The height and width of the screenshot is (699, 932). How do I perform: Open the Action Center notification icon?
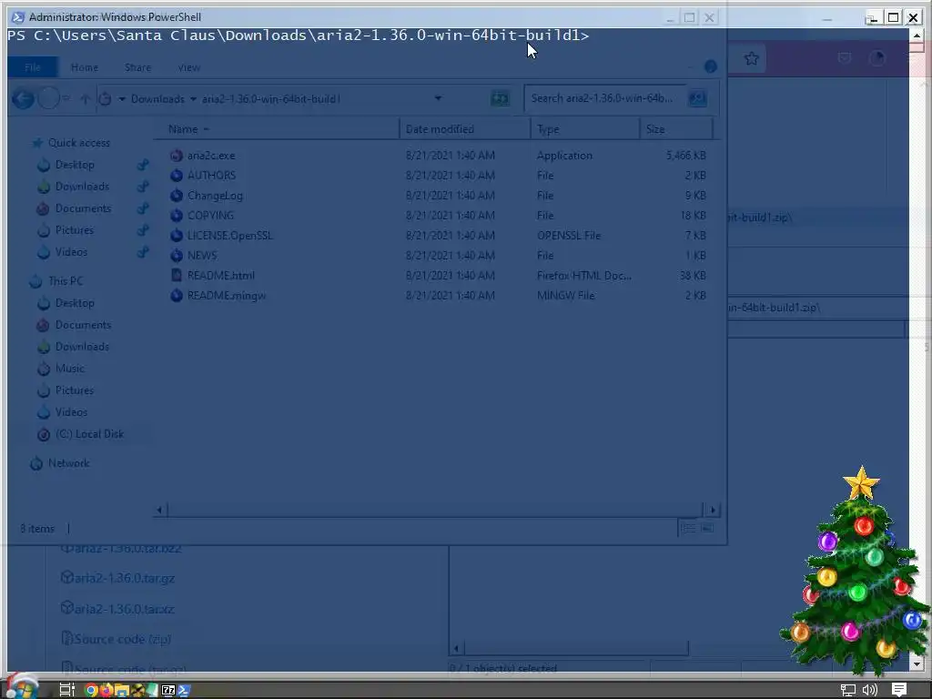(x=898, y=690)
